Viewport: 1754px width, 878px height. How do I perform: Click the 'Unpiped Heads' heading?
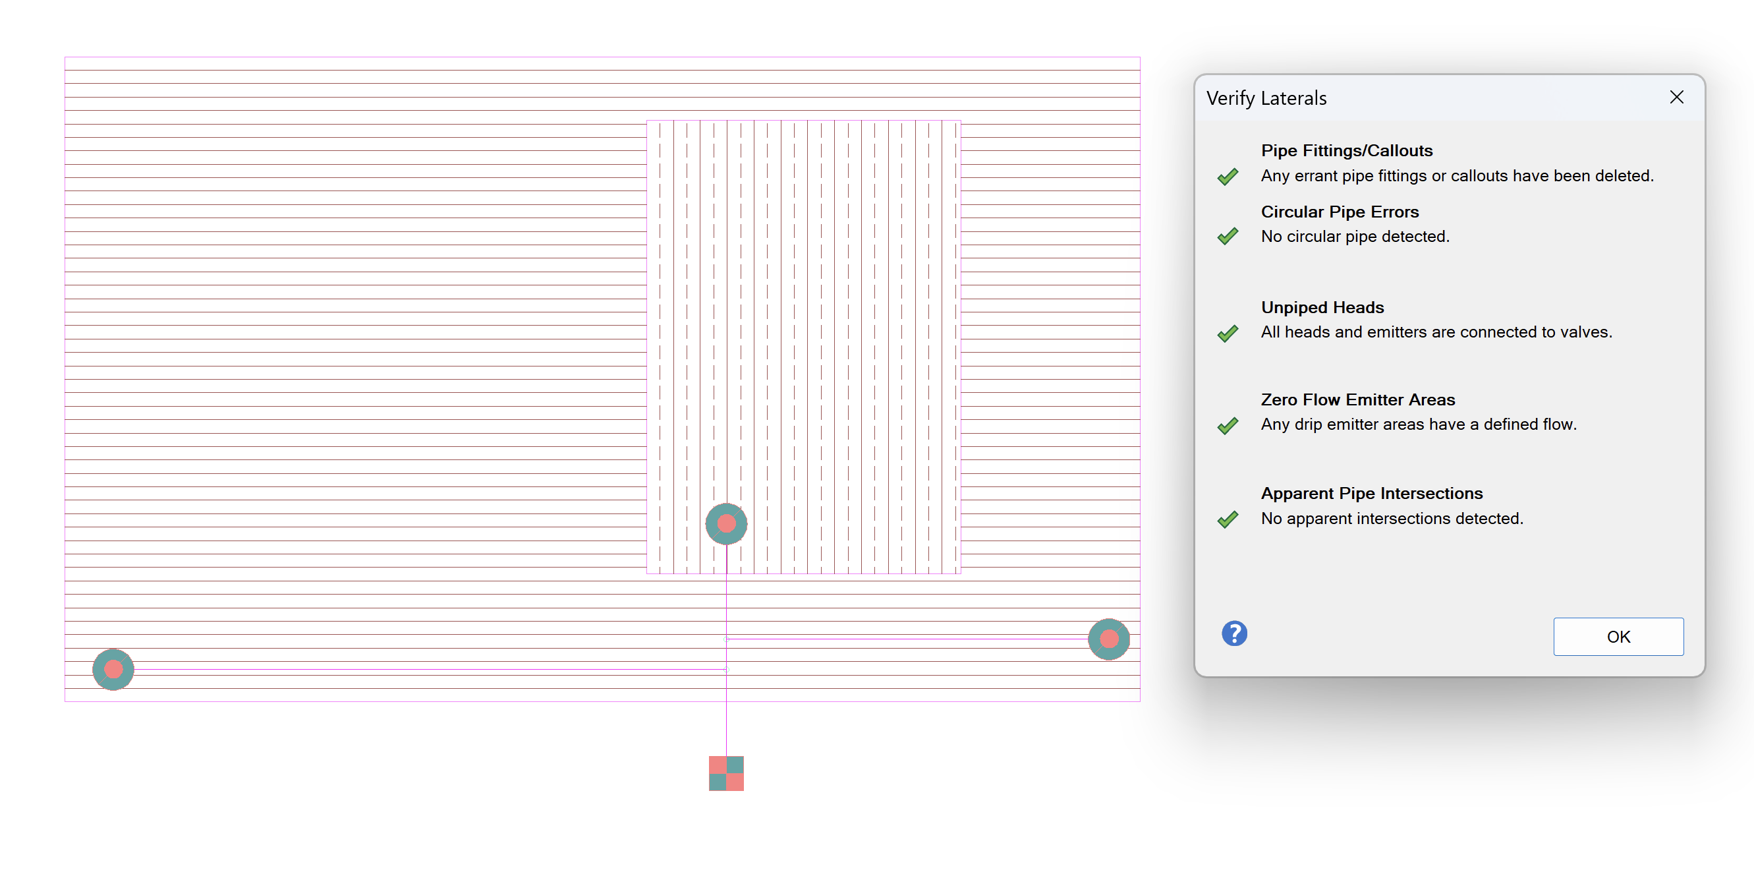(1322, 307)
